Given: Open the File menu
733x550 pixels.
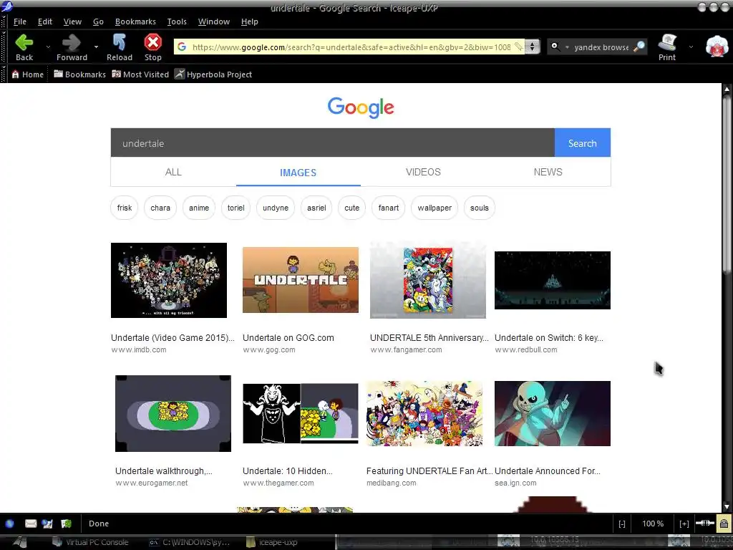Looking at the screenshot, I should point(19,21).
